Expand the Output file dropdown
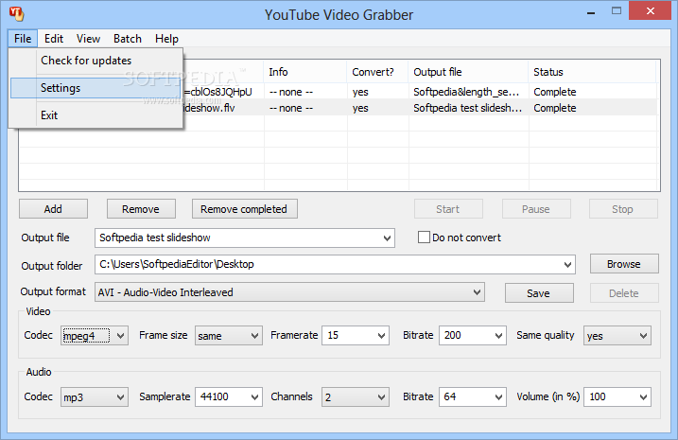The height and width of the screenshot is (440, 678). (387, 238)
